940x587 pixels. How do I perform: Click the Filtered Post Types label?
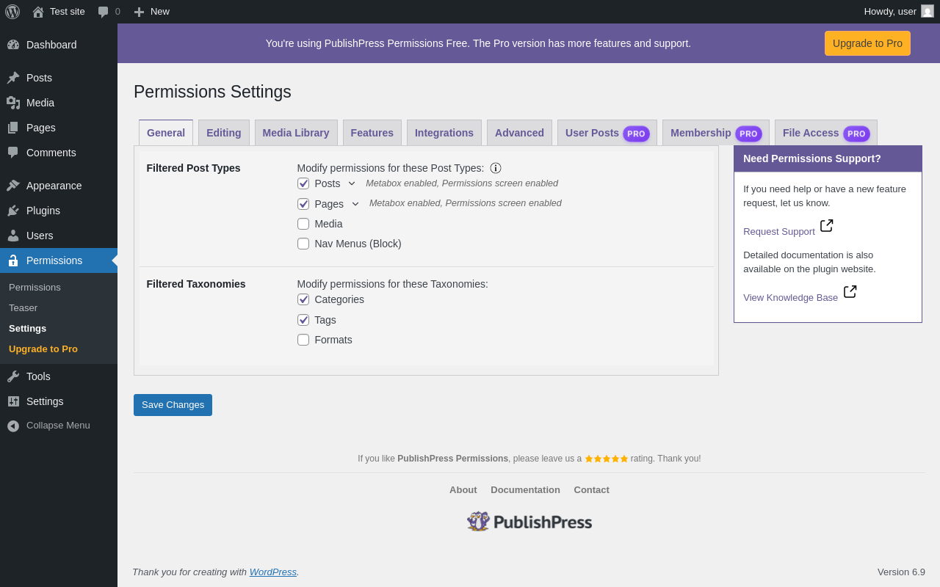tap(194, 168)
